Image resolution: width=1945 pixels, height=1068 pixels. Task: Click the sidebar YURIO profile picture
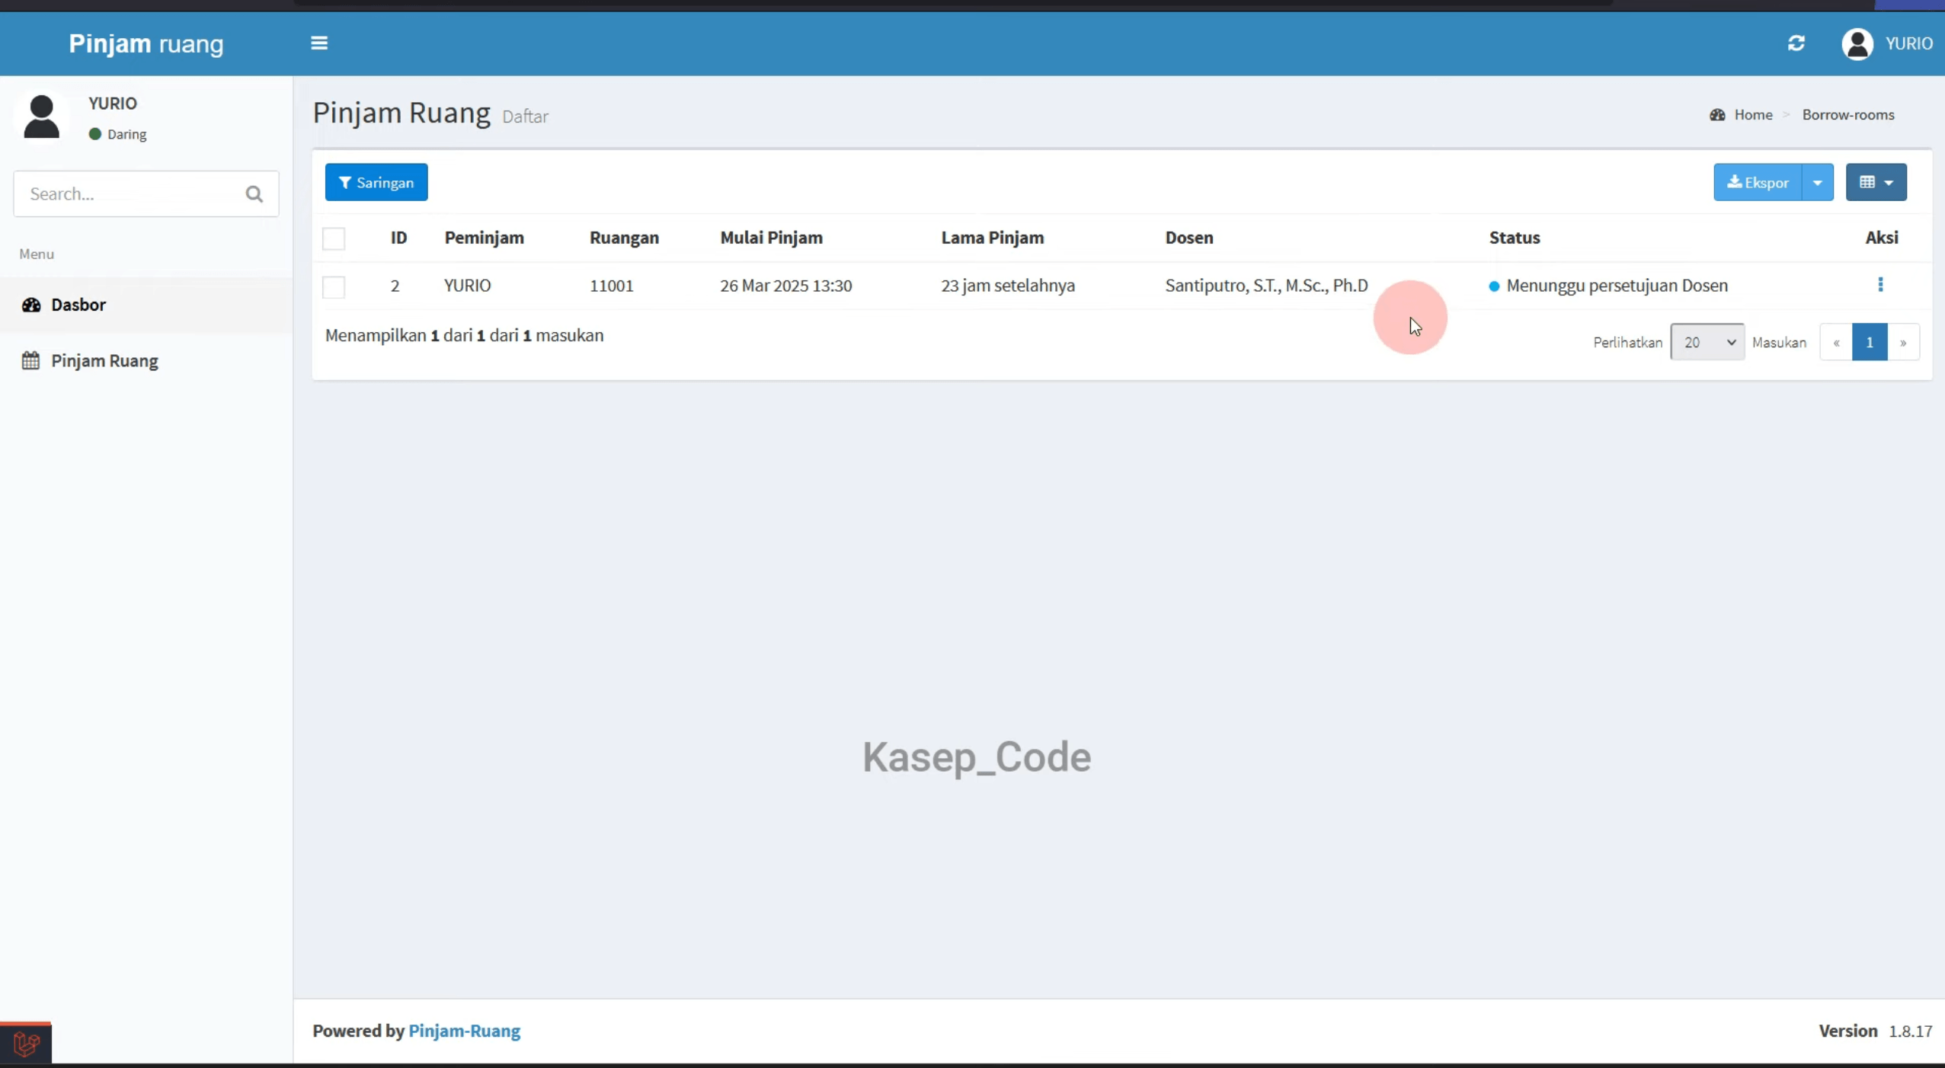click(x=42, y=117)
